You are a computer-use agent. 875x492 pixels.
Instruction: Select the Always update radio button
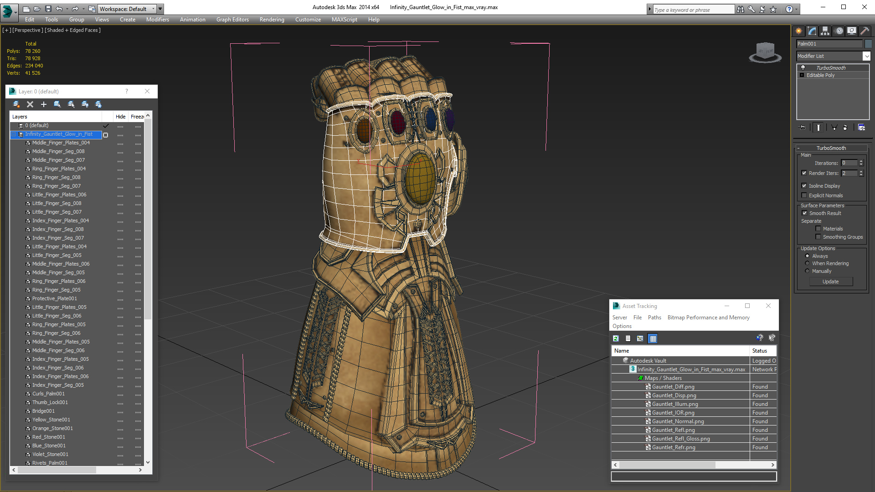pos(807,256)
